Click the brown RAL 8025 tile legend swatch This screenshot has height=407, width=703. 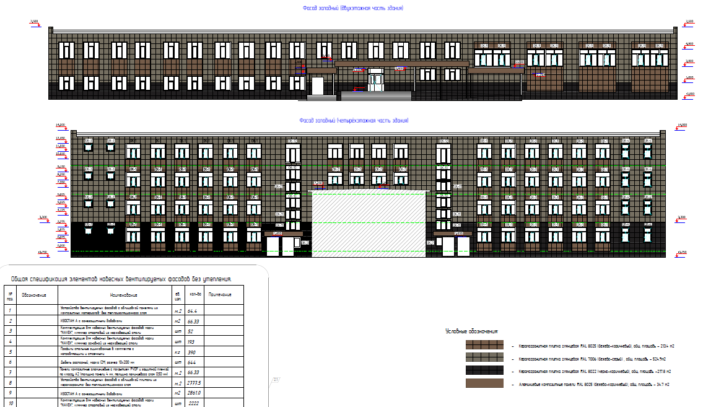(x=486, y=345)
